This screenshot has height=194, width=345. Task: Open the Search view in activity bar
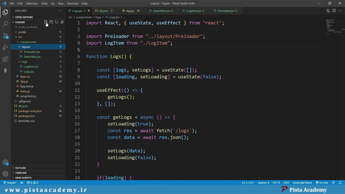point(5,24)
